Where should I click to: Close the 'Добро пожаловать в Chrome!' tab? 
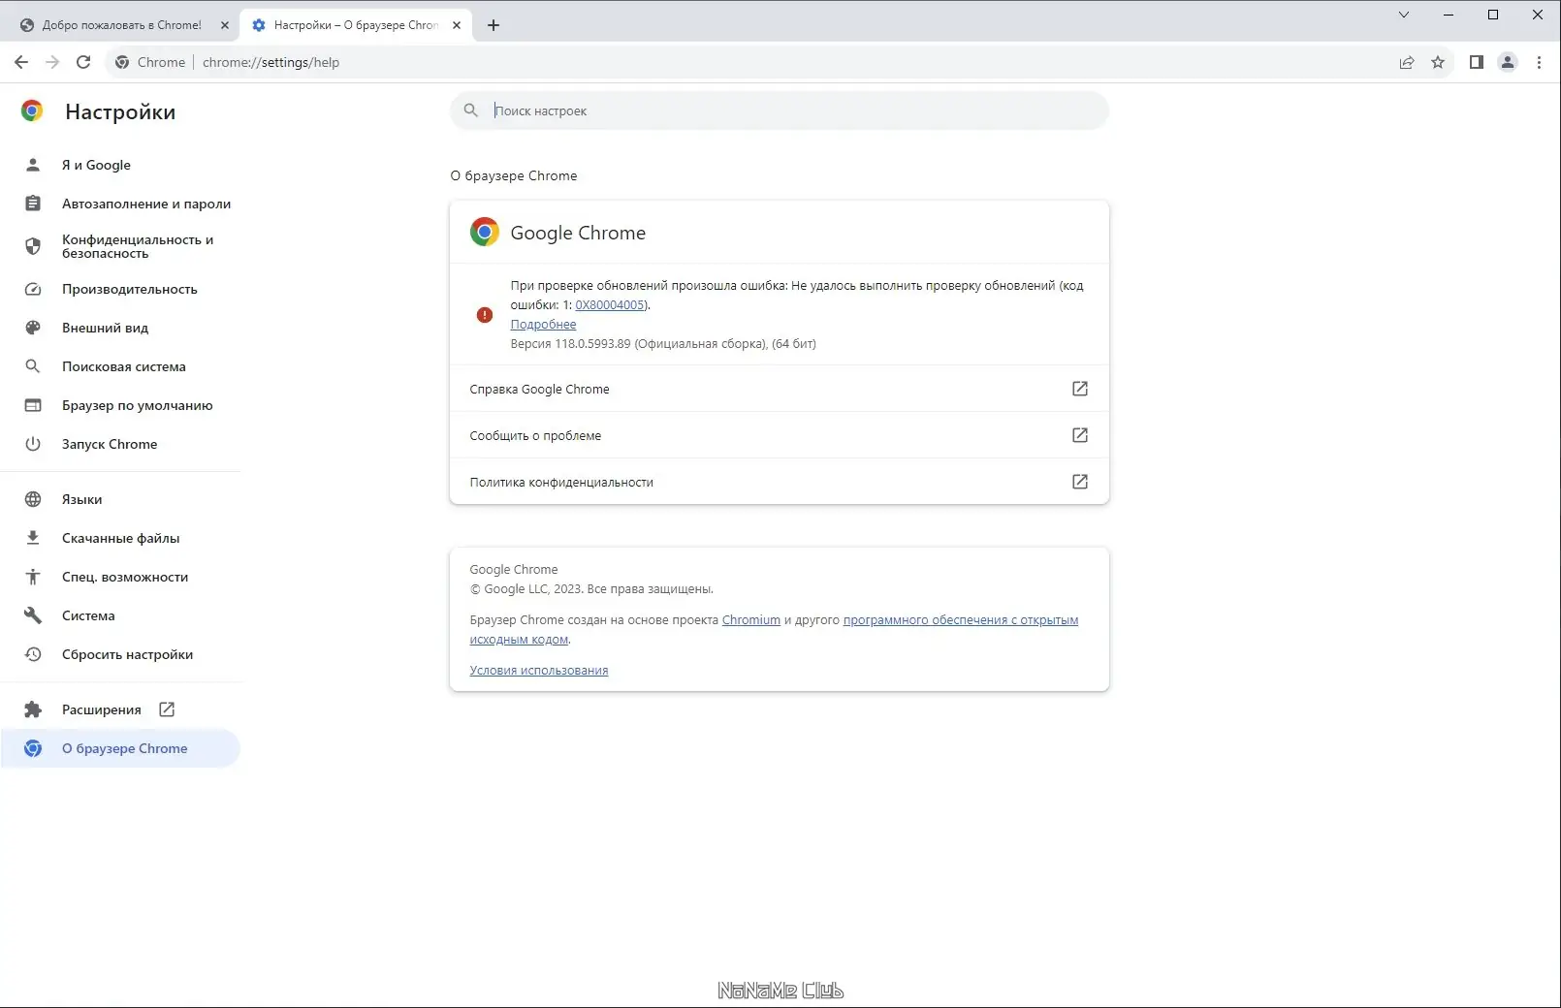coord(225,25)
